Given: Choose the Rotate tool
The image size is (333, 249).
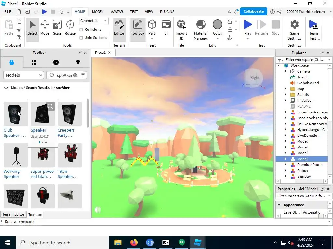Looking at the screenshot, I should point(70,28).
